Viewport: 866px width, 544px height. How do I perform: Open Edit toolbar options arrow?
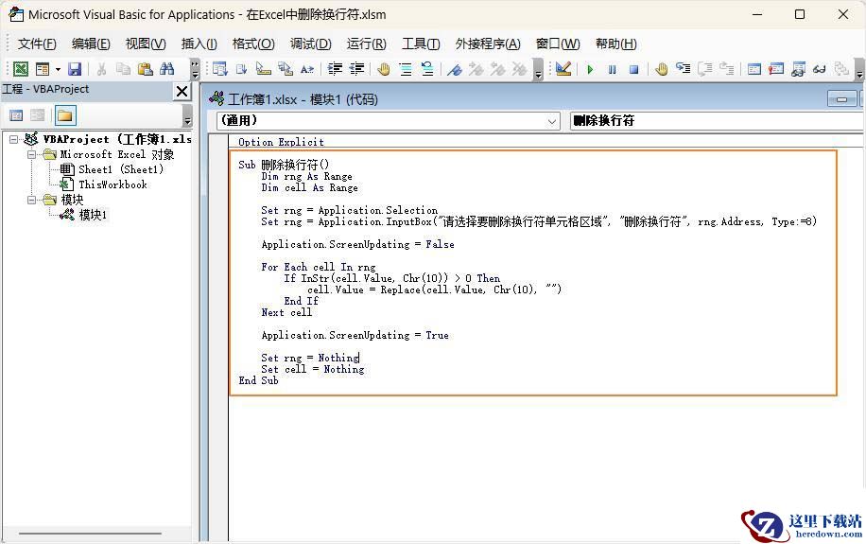(x=539, y=70)
